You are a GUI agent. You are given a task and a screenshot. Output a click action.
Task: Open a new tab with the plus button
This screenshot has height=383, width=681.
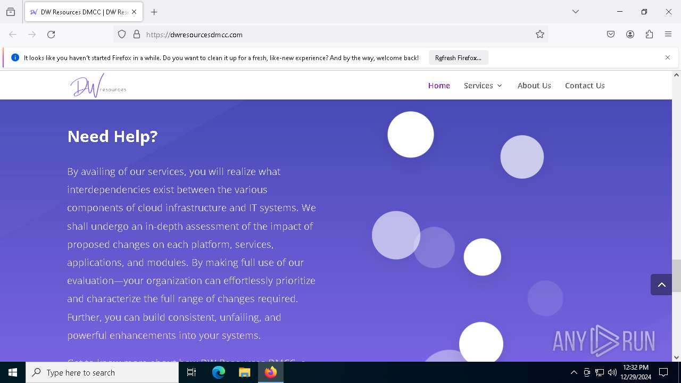tap(154, 12)
